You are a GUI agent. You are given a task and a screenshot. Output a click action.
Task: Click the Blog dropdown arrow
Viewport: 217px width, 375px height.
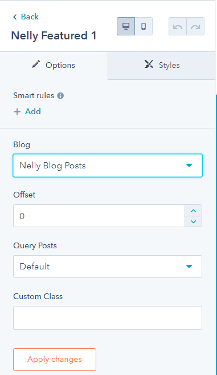189,166
